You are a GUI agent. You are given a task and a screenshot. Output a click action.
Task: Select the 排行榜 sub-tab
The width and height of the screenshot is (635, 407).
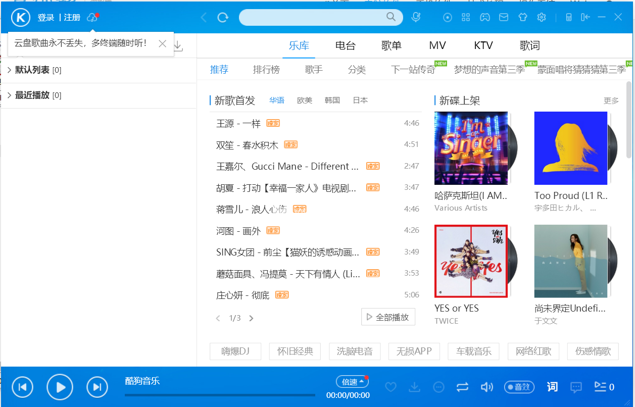point(266,70)
